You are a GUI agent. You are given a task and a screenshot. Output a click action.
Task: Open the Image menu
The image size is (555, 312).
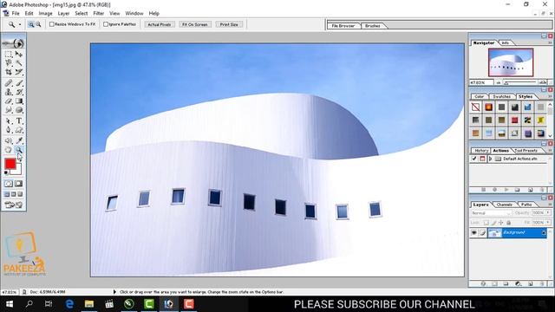point(45,13)
